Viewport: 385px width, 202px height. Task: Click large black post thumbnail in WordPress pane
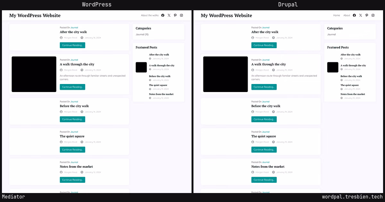click(34, 74)
